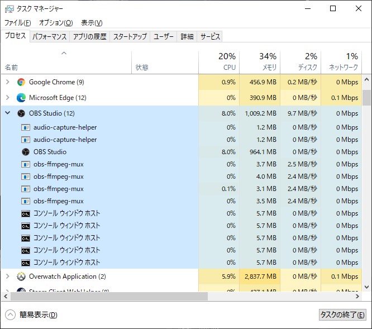Switch to the スタートアップ tab
The width and height of the screenshot is (372, 329).
tap(130, 36)
